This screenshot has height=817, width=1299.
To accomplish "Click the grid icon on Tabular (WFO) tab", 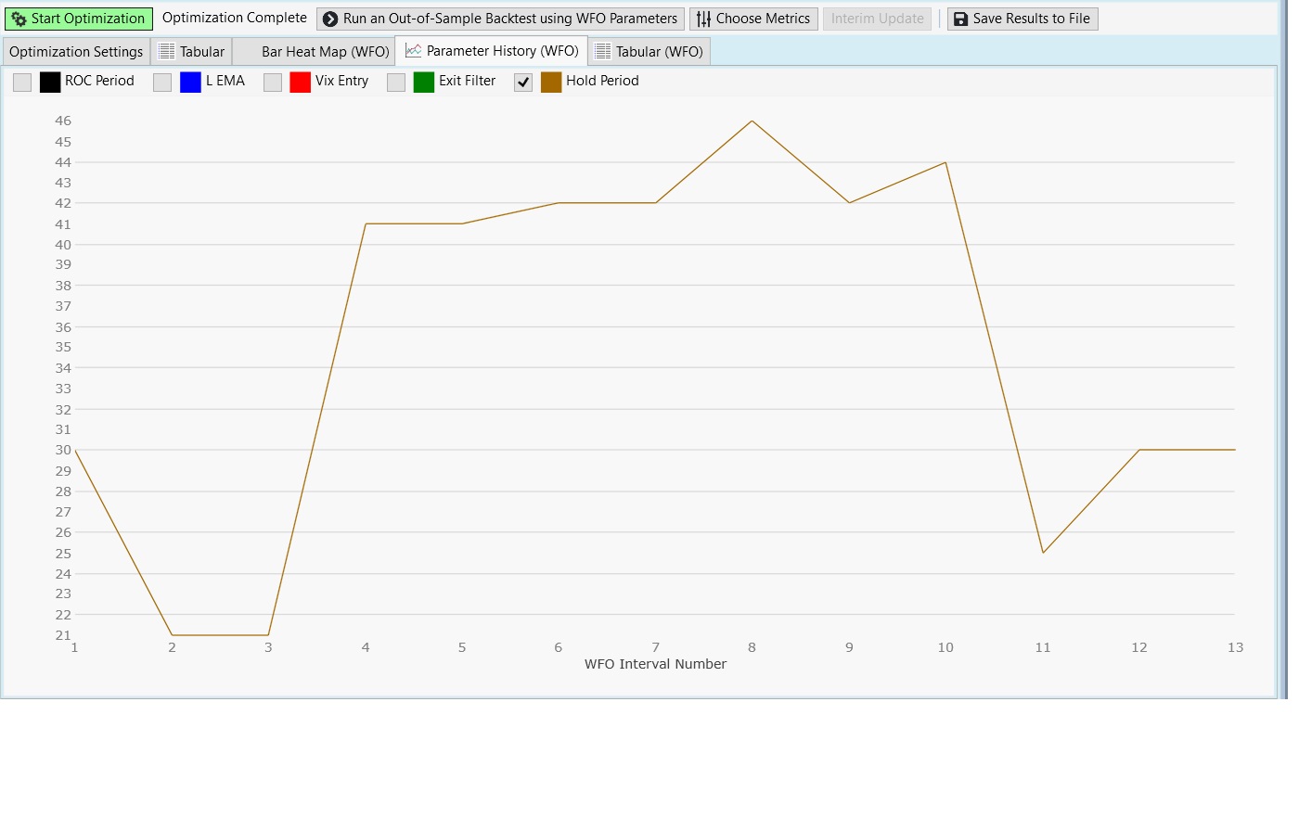I will [603, 52].
